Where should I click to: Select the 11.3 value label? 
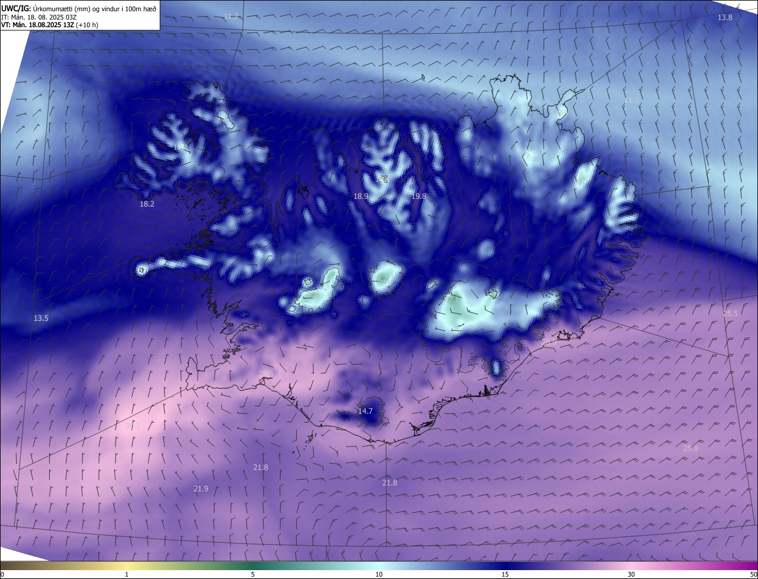coord(631,101)
